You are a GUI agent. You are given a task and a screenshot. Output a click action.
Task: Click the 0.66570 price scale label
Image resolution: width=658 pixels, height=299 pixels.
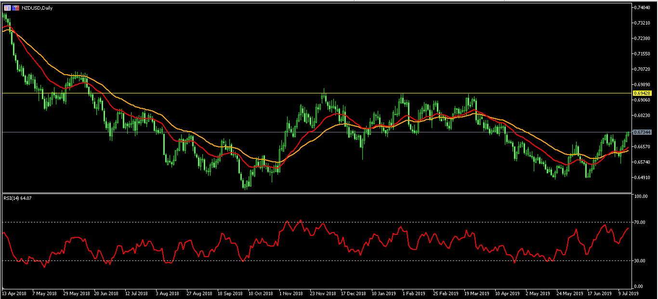click(643, 146)
